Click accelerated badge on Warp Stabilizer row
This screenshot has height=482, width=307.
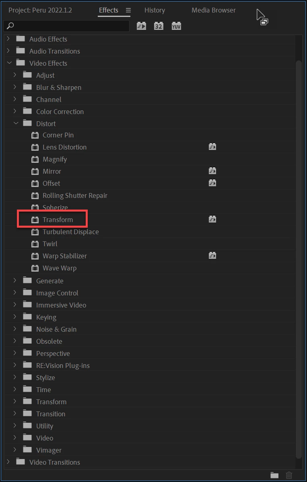(x=212, y=256)
